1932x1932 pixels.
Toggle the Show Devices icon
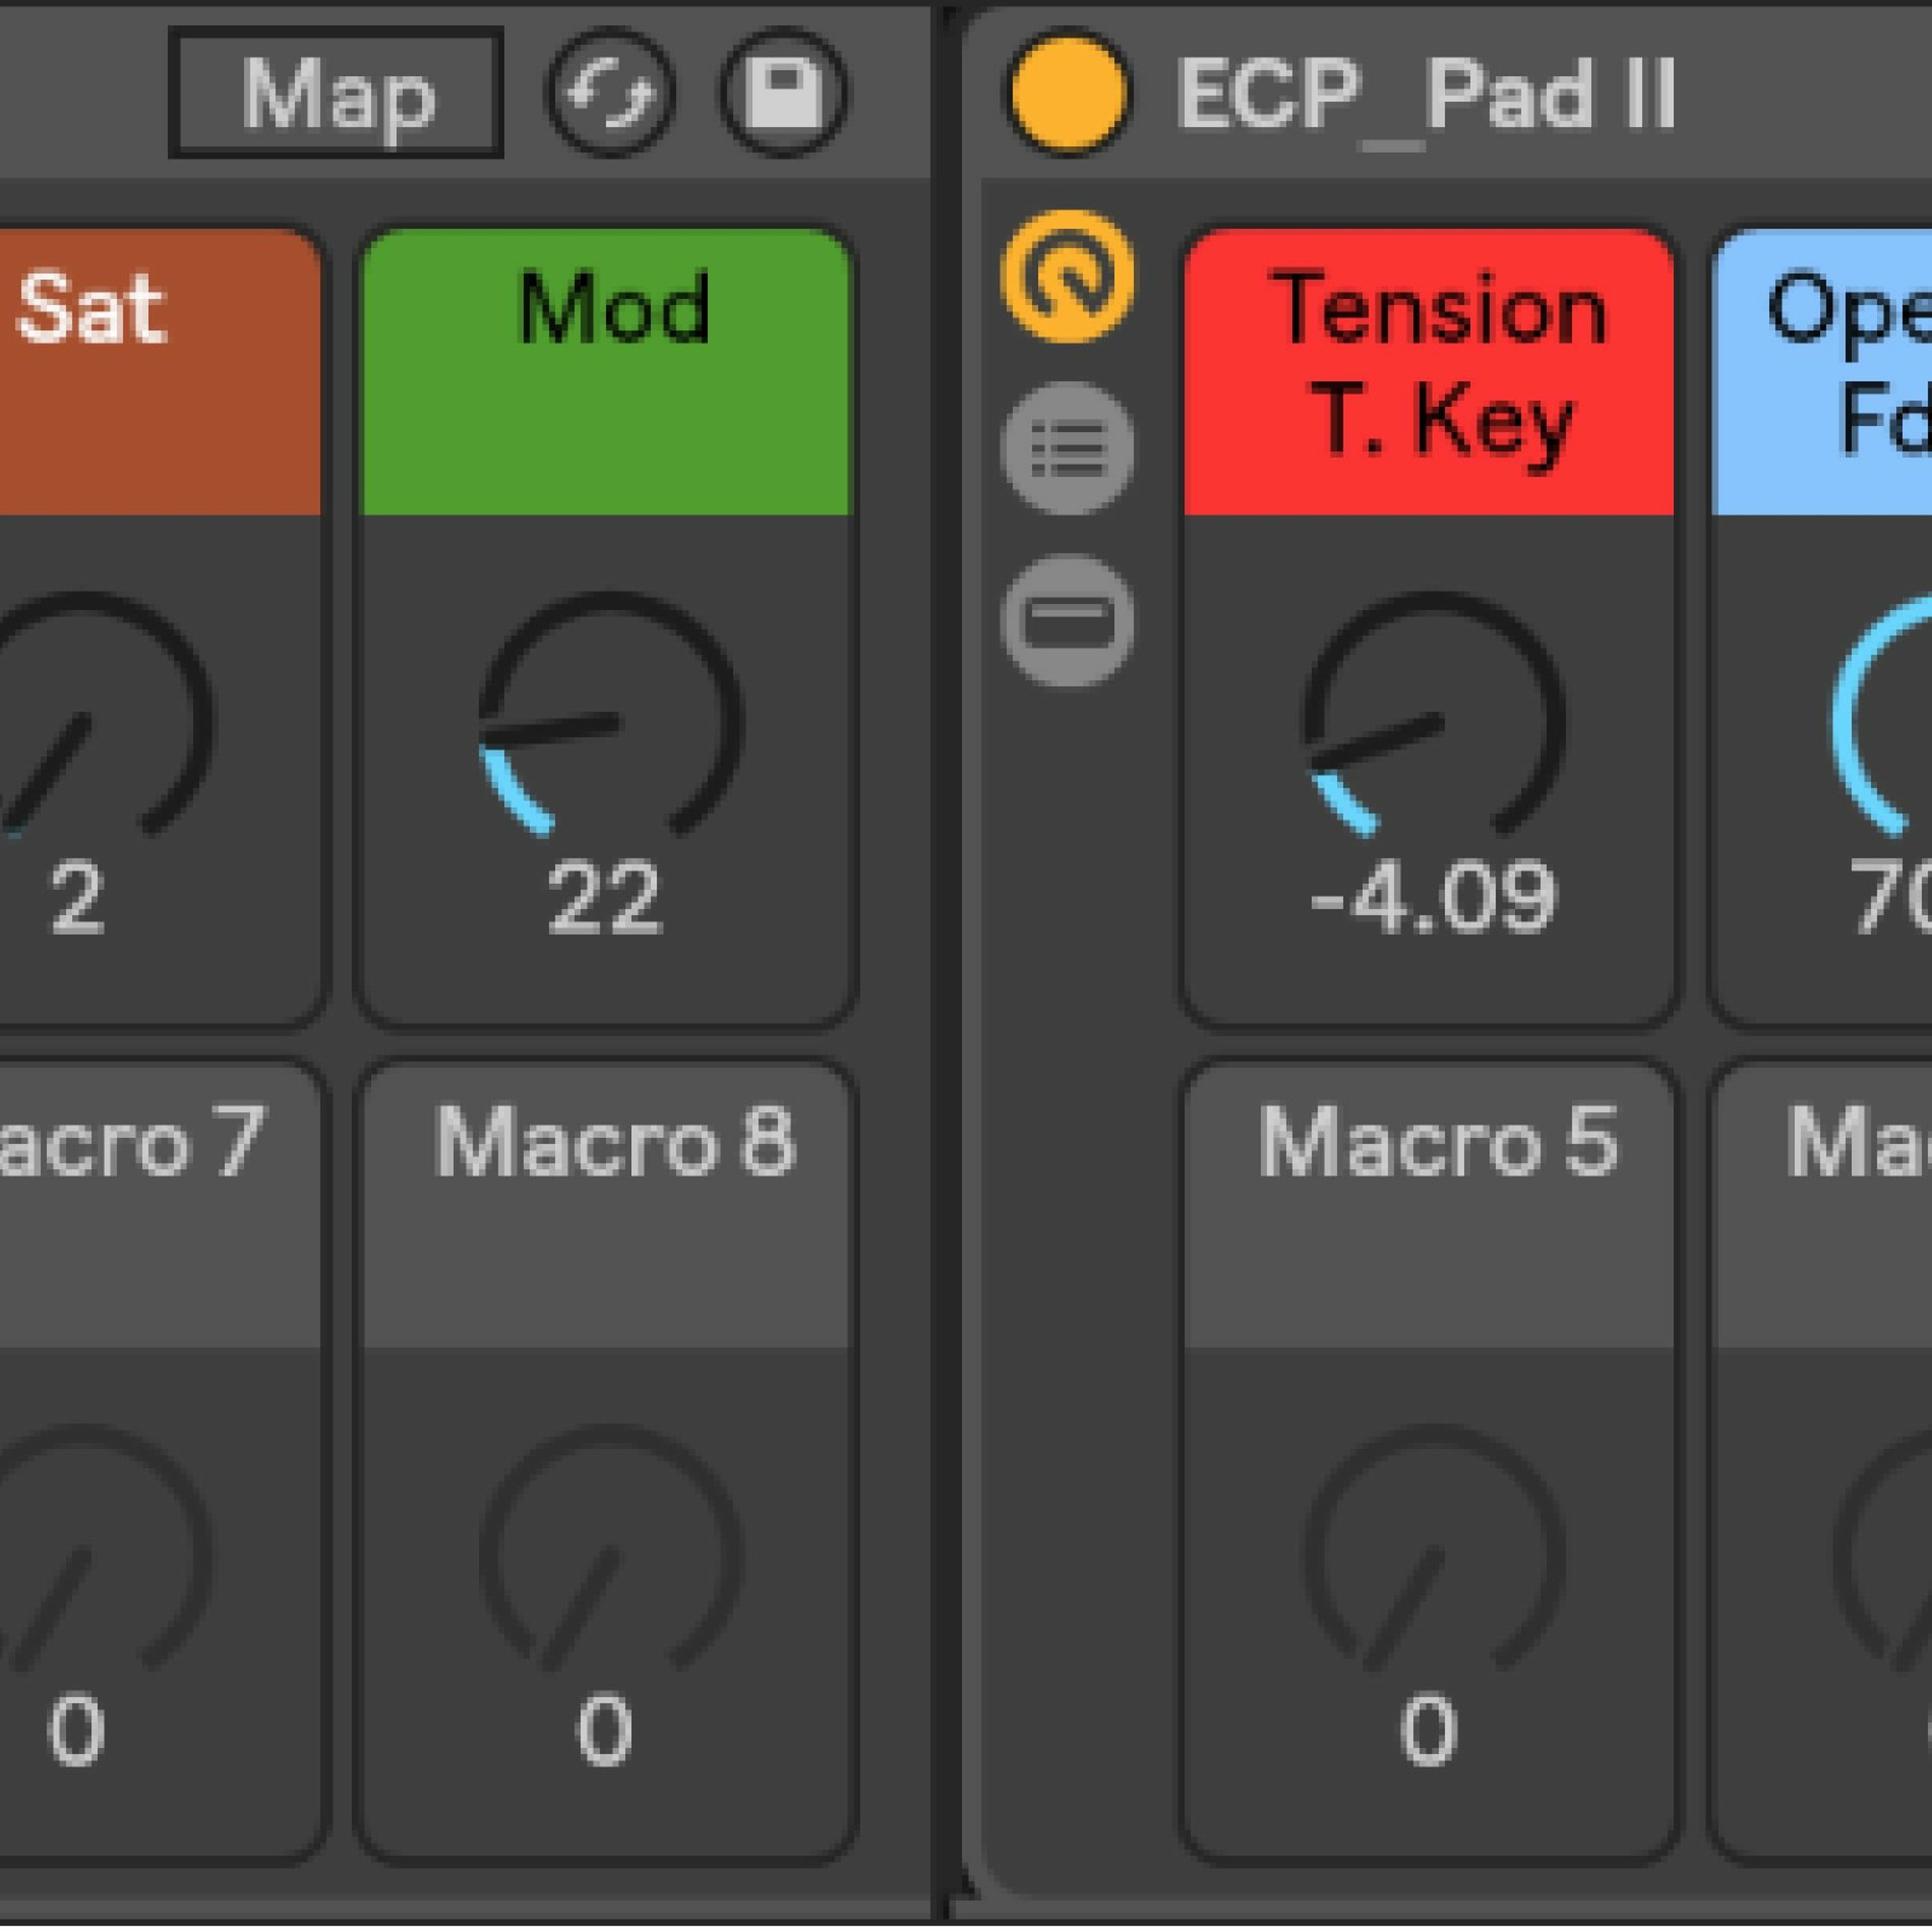1068,621
